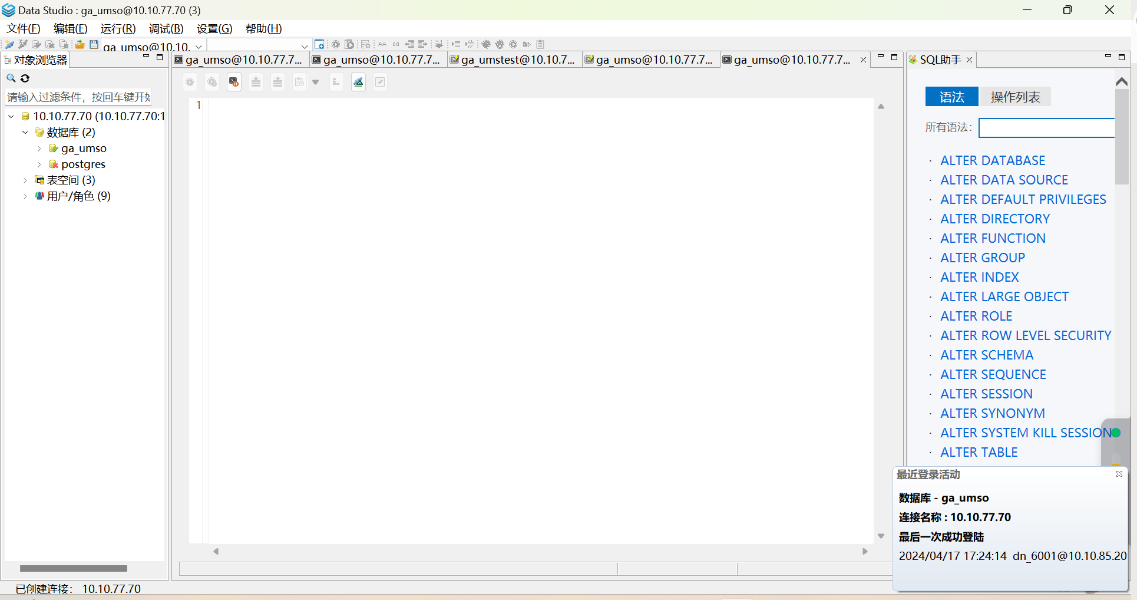Click the editor scroll-down arrow

click(x=881, y=536)
